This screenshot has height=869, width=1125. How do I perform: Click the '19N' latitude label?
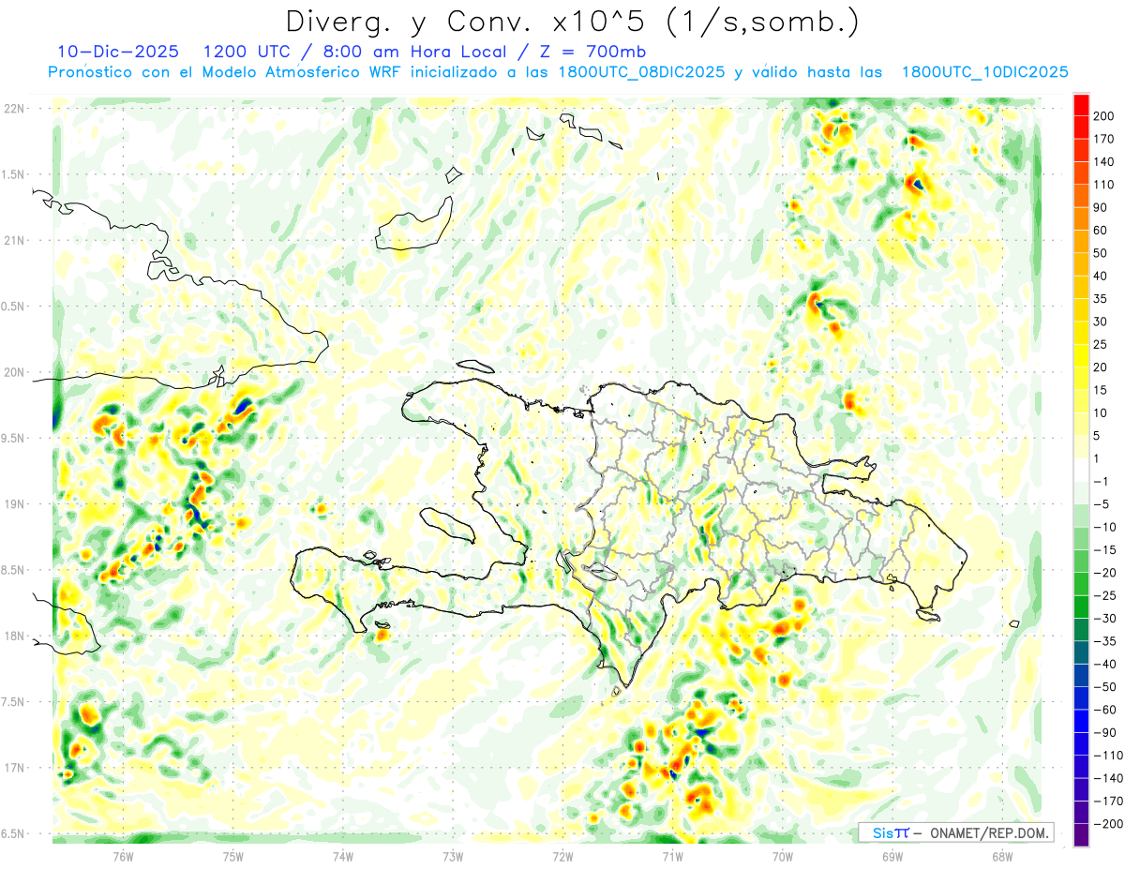tap(14, 504)
